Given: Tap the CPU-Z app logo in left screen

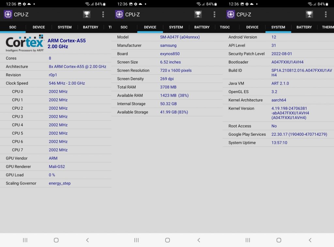Looking at the screenshot, I should tap(8, 14).
